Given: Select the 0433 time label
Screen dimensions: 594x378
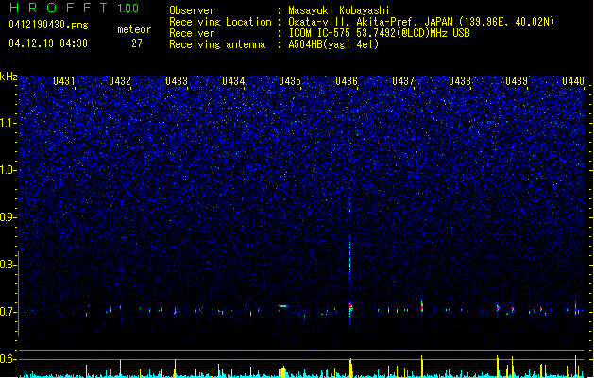Looking at the screenshot, I should coord(177,80).
